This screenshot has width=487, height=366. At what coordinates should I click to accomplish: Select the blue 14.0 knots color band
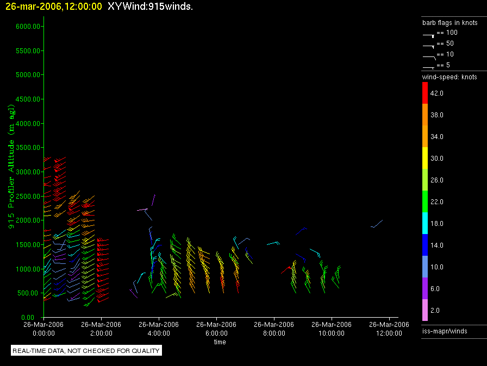(x=425, y=245)
